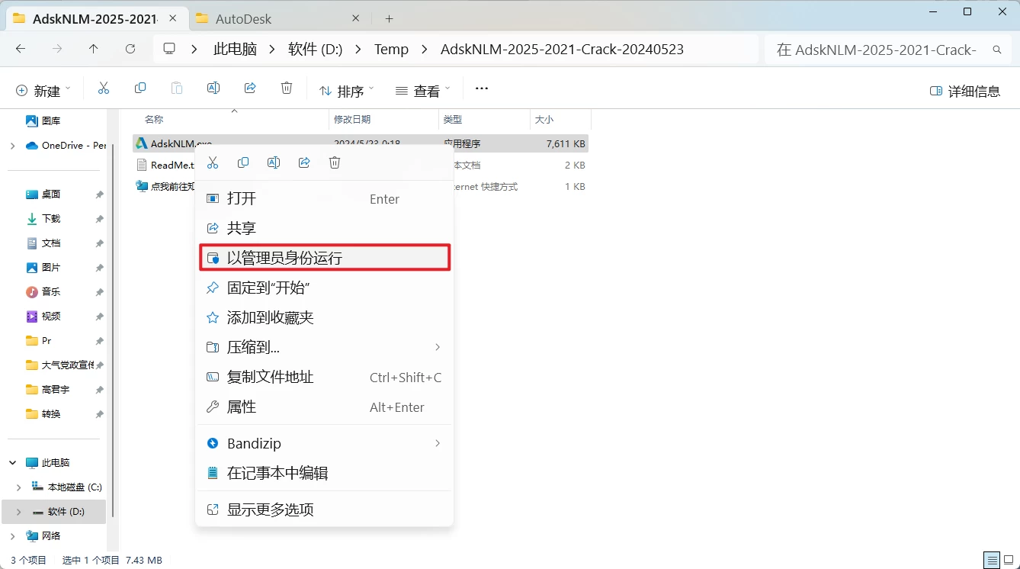
Task: Choose 固定到"开始" in the context menu
Action: [325, 288]
